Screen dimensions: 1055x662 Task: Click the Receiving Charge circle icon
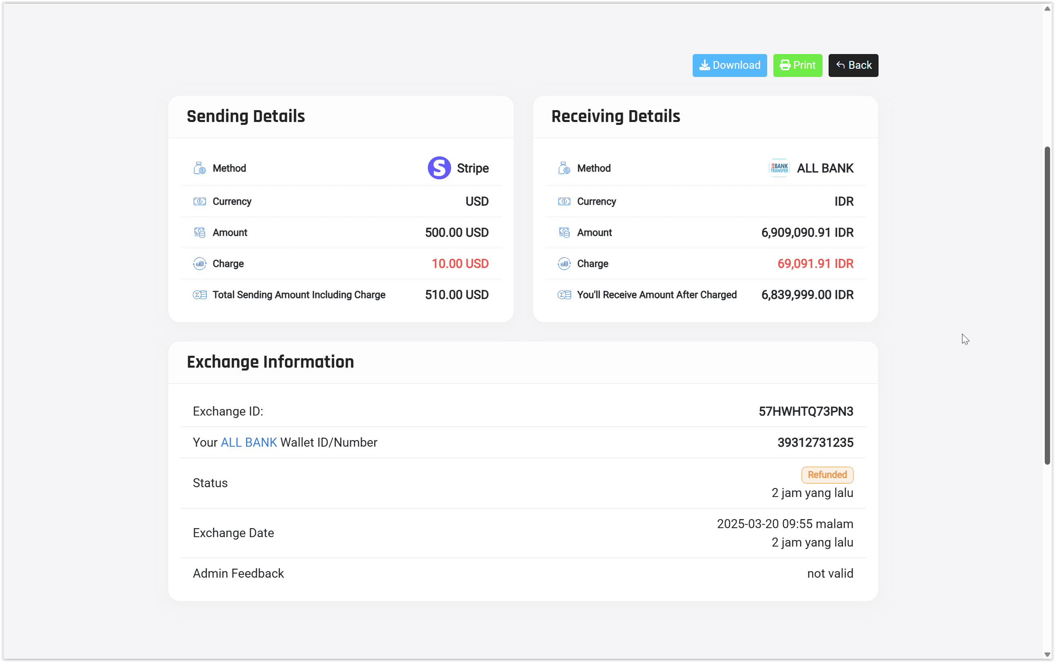[x=564, y=264]
